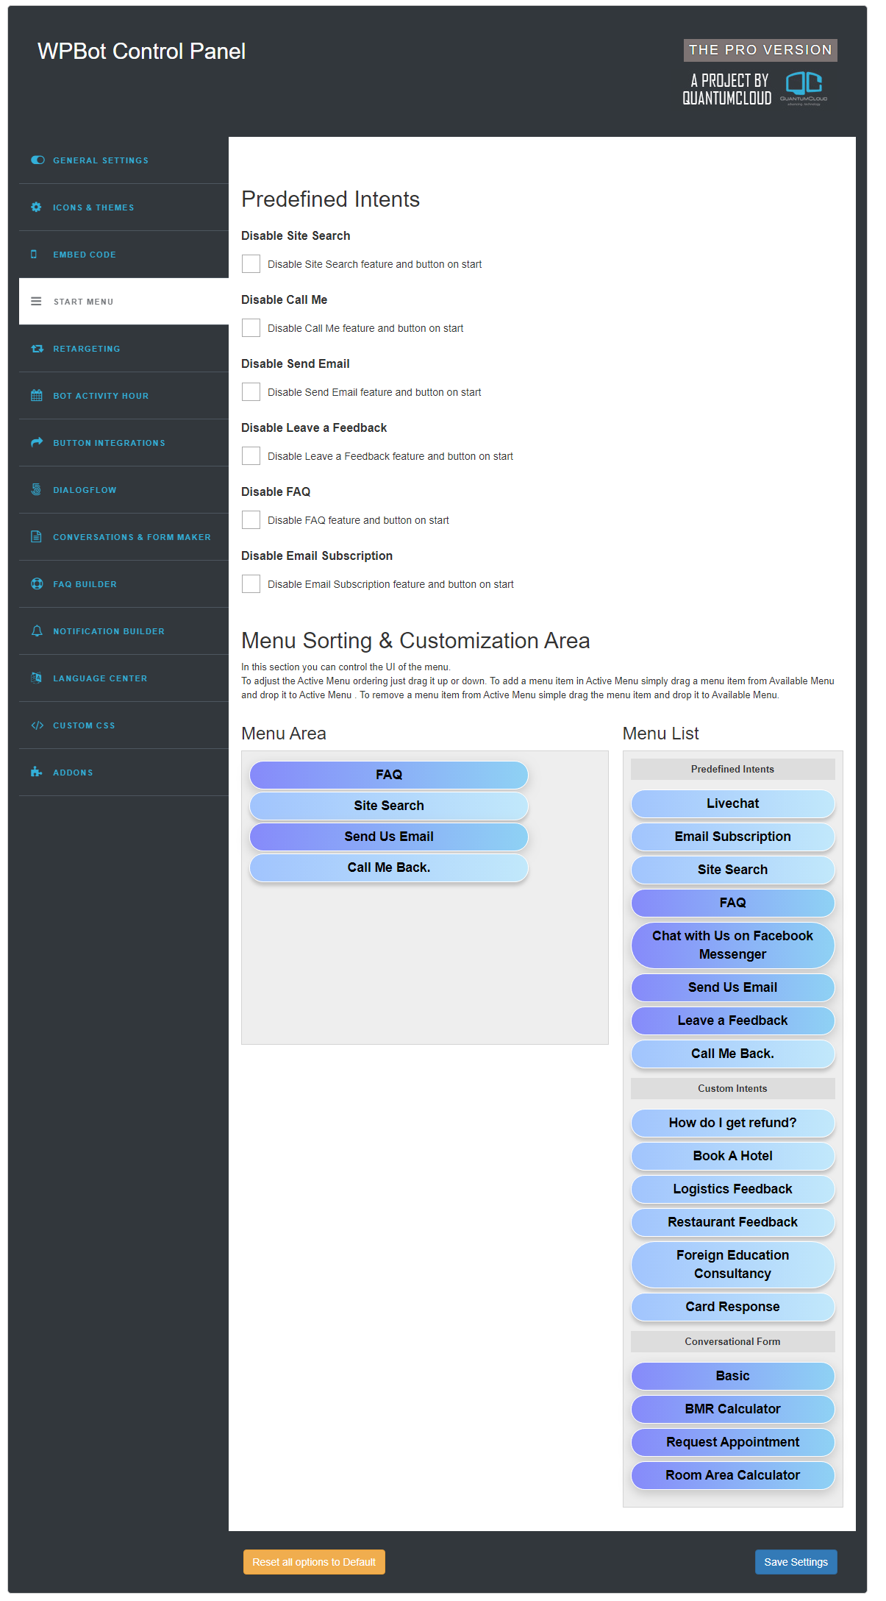Click the Addons puzzle piece icon

pyautogui.click(x=36, y=772)
